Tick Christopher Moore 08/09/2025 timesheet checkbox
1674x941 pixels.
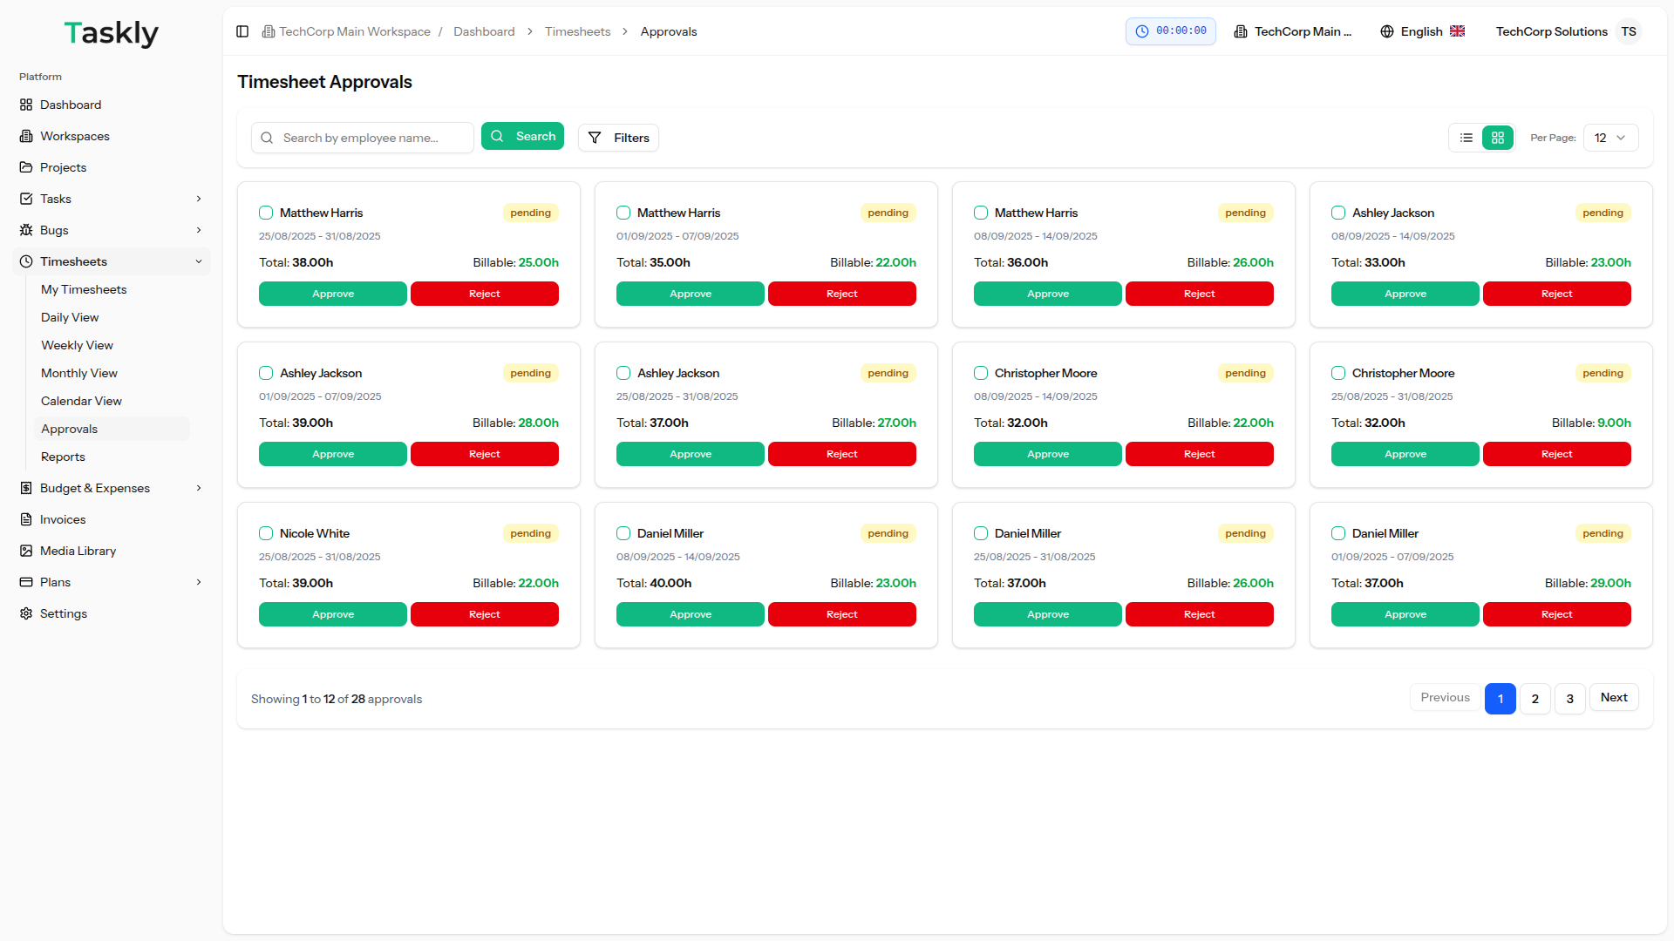tap(981, 373)
